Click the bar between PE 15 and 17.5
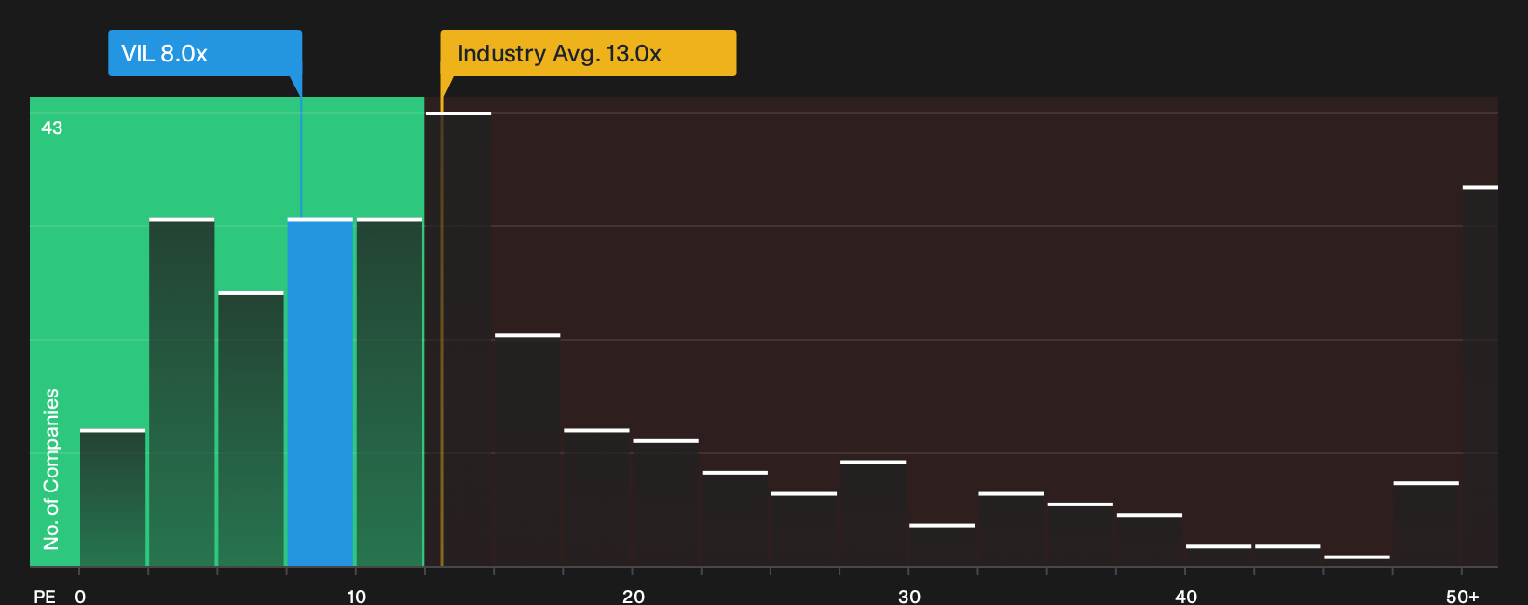1528x605 pixels. pyautogui.click(x=527, y=450)
